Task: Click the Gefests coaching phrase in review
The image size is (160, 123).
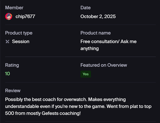Action: 61,113
